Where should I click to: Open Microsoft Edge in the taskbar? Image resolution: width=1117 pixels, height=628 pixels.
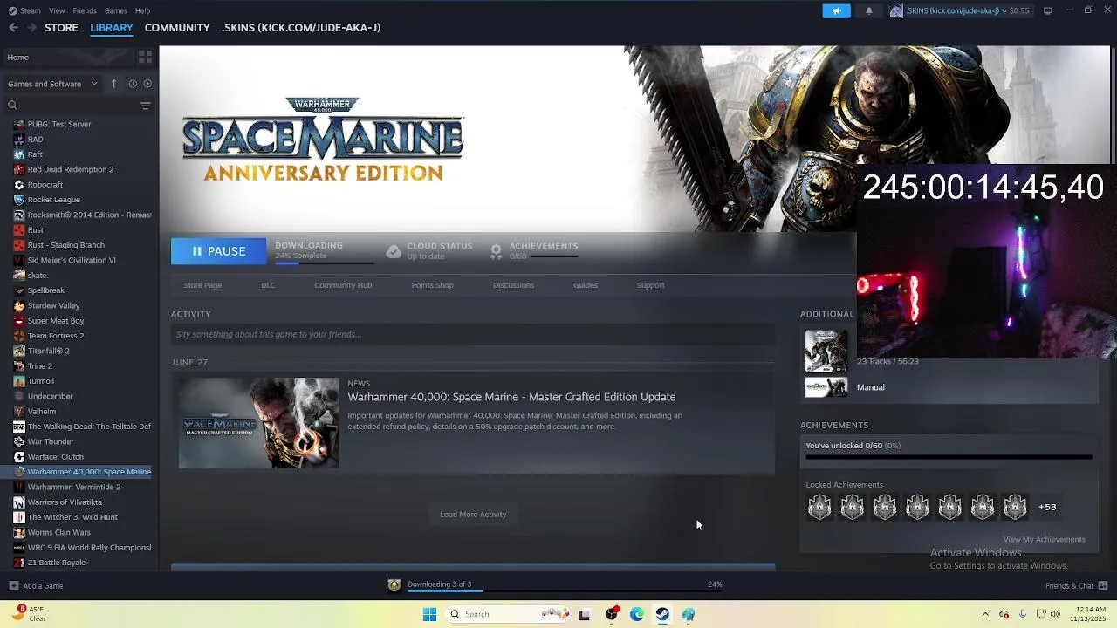[x=637, y=614]
